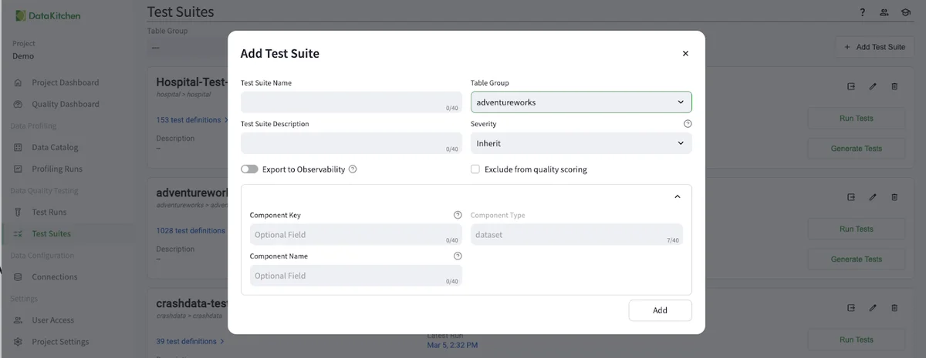This screenshot has width=926, height=358.
Task: Open the Severity Inherit dropdown
Action: point(581,143)
